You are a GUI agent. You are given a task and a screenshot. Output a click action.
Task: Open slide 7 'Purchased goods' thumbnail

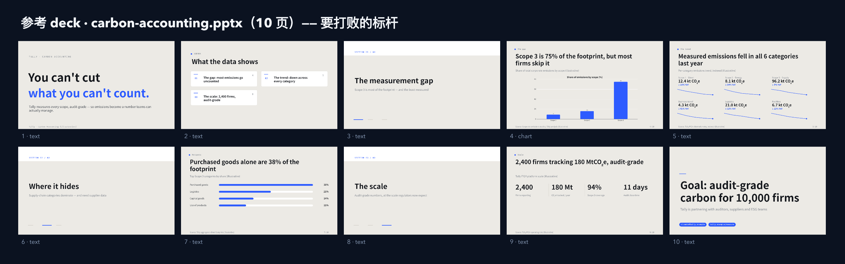click(x=259, y=191)
